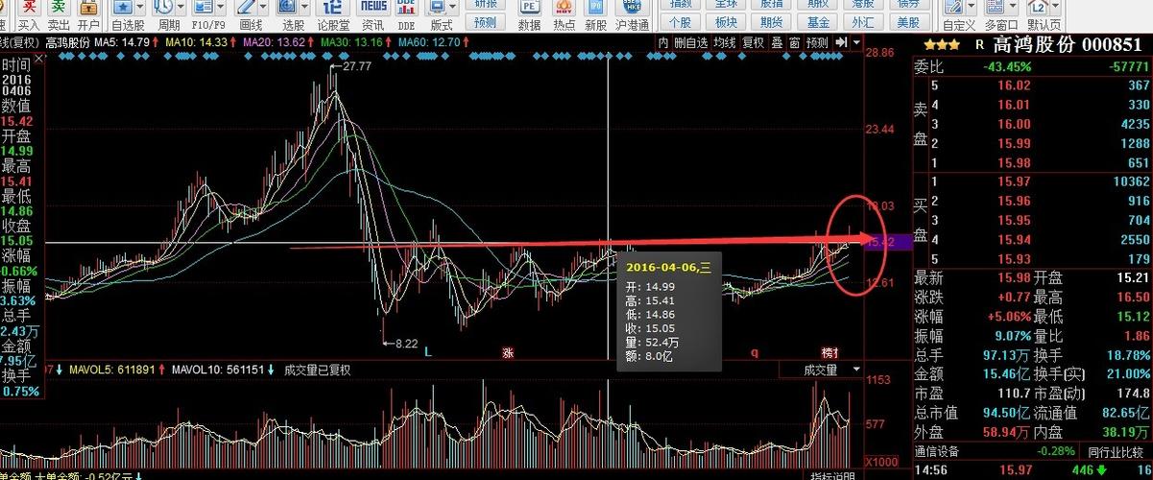The height and width of the screenshot is (480, 1153).
Task: Click the 高鸿股份 000851 stock title
Action: coord(1068,44)
